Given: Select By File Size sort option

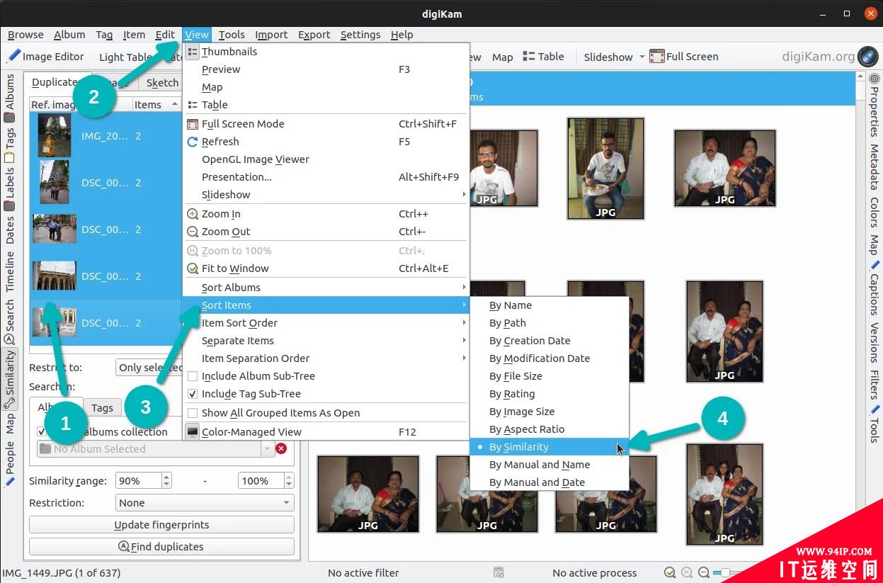Looking at the screenshot, I should pos(549,376).
